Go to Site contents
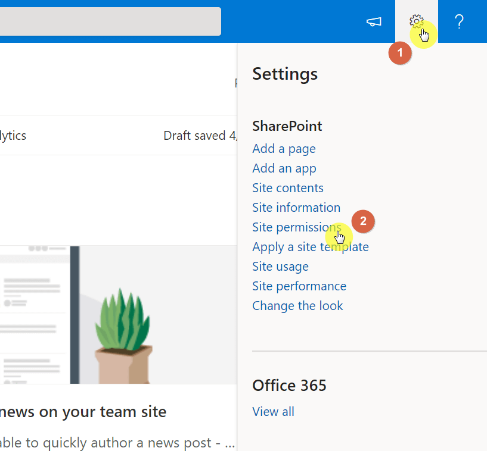Image resolution: width=487 pixels, height=451 pixels. click(287, 188)
